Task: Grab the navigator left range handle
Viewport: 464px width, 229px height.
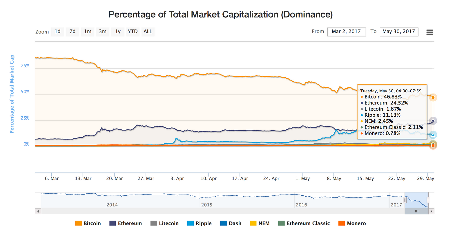Action: (405, 200)
